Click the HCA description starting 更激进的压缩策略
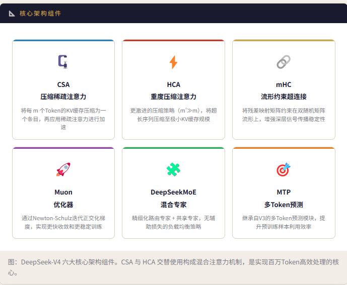The height and width of the screenshot is (285, 347). tap(173, 115)
